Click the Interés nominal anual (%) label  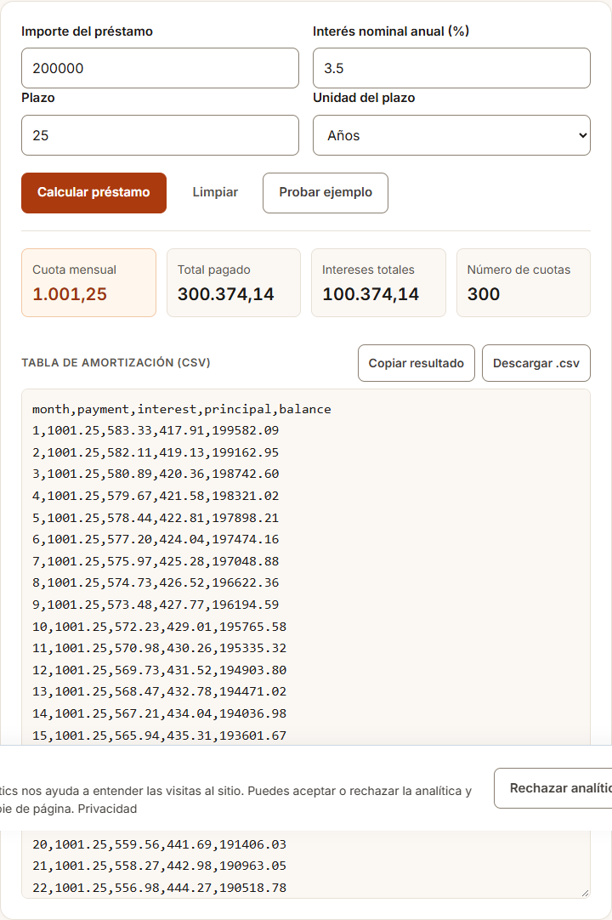(x=391, y=31)
